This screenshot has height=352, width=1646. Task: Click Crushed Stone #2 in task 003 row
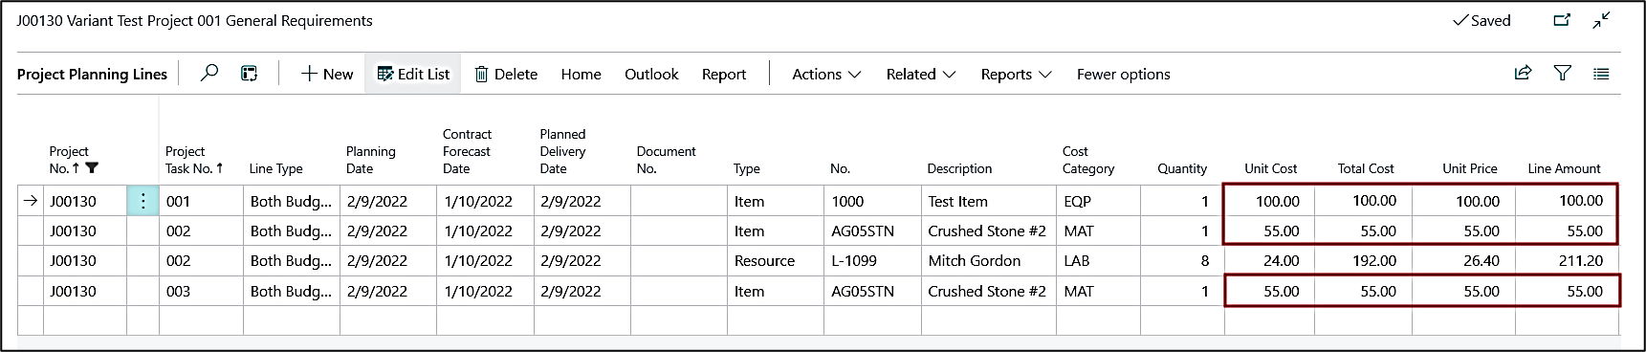coord(988,291)
